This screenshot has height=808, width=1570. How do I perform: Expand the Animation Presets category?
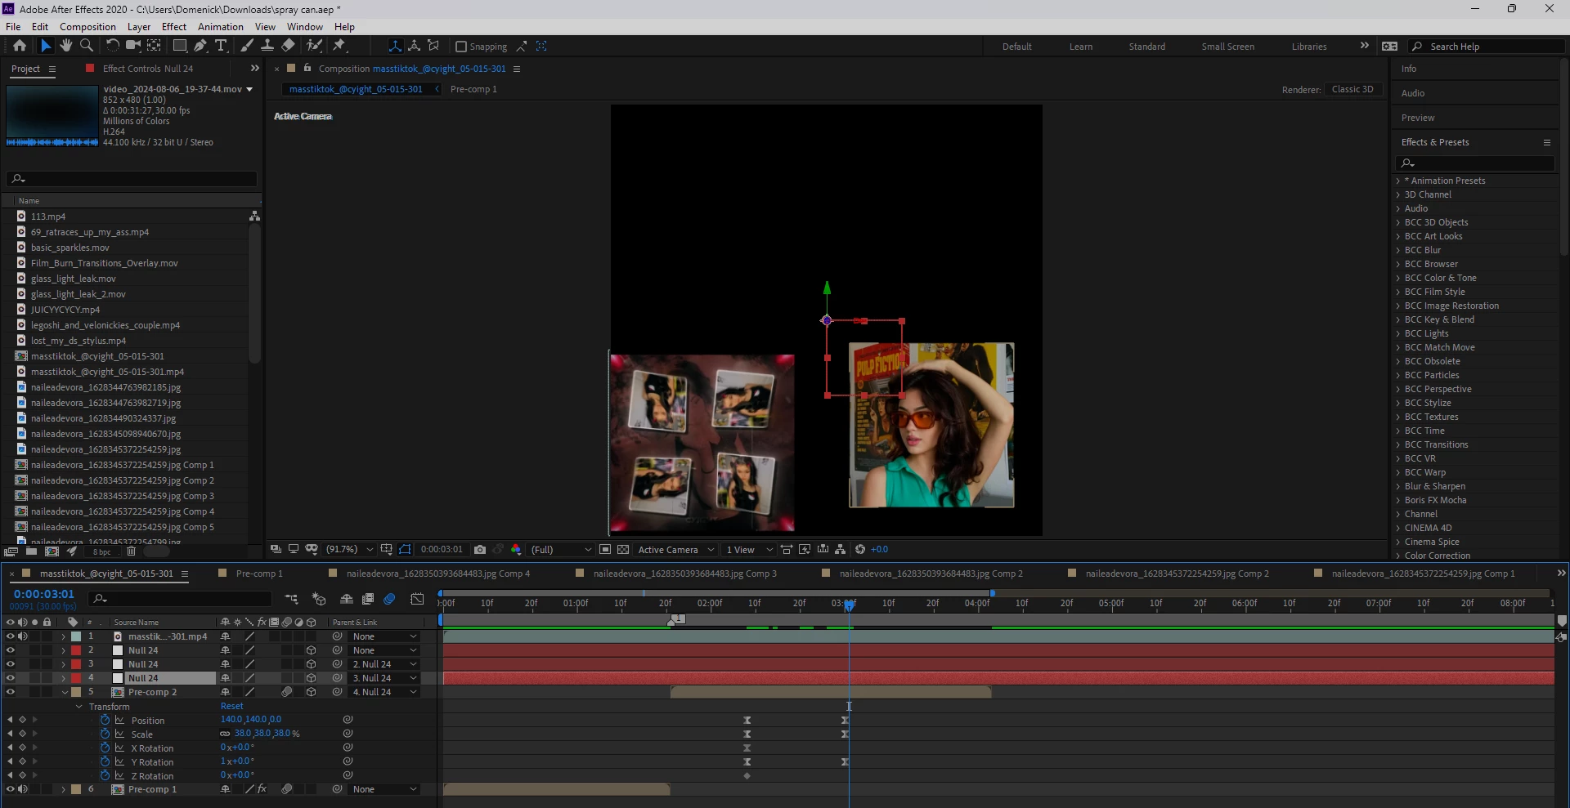[x=1398, y=181]
